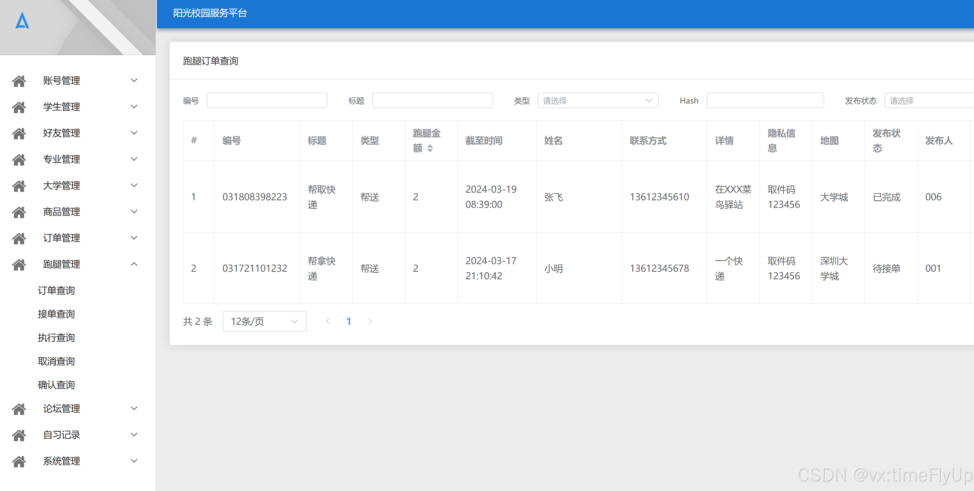Focus the Hash search input field
The height and width of the screenshot is (491, 974).
765,101
